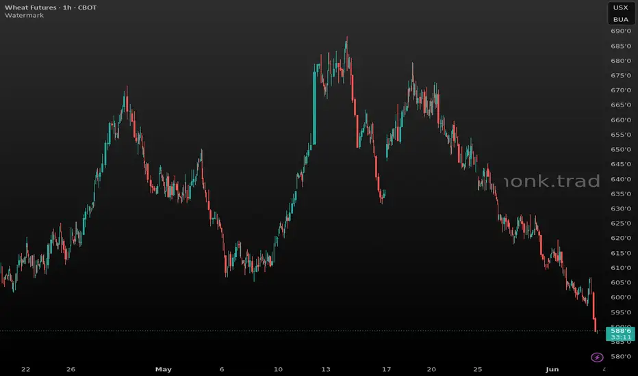Click the 588'6 current price label
638x376 pixels.
coord(620,331)
